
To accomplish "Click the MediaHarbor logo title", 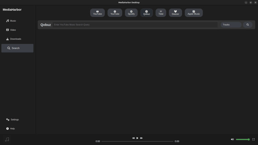I will coord(12,10).
